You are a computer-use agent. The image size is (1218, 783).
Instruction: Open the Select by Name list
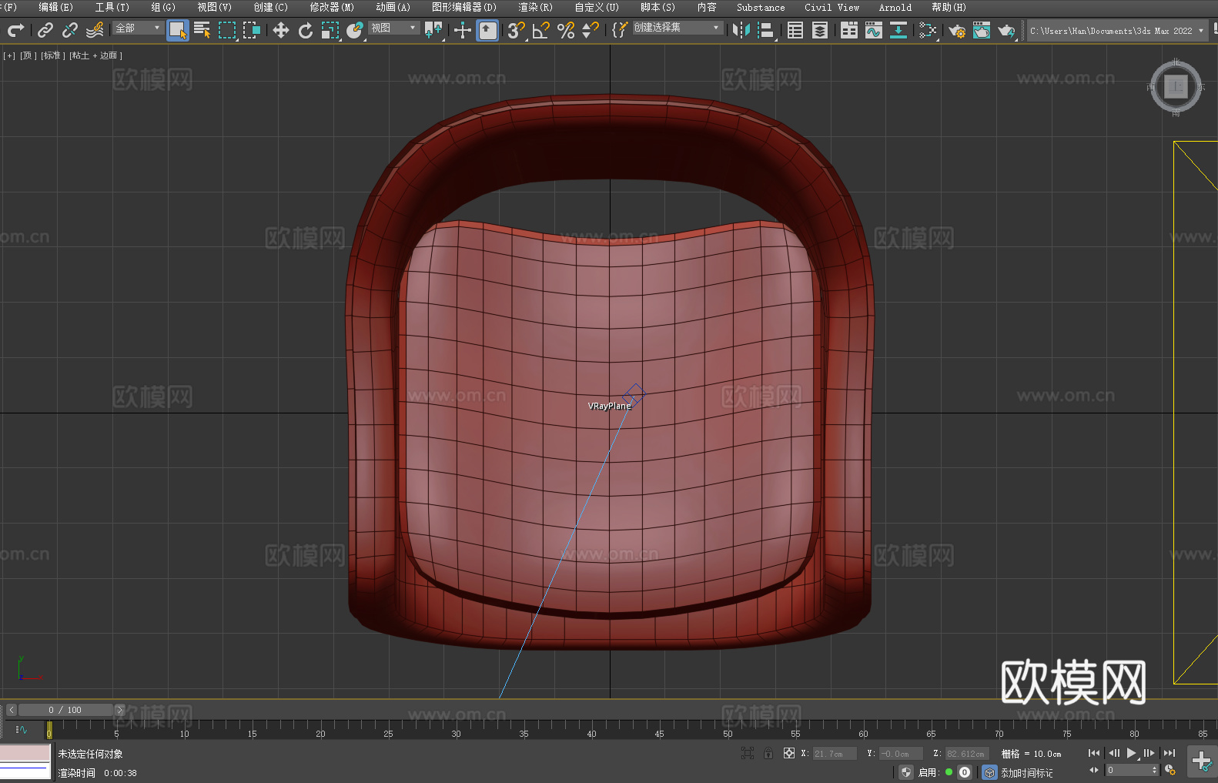click(202, 30)
